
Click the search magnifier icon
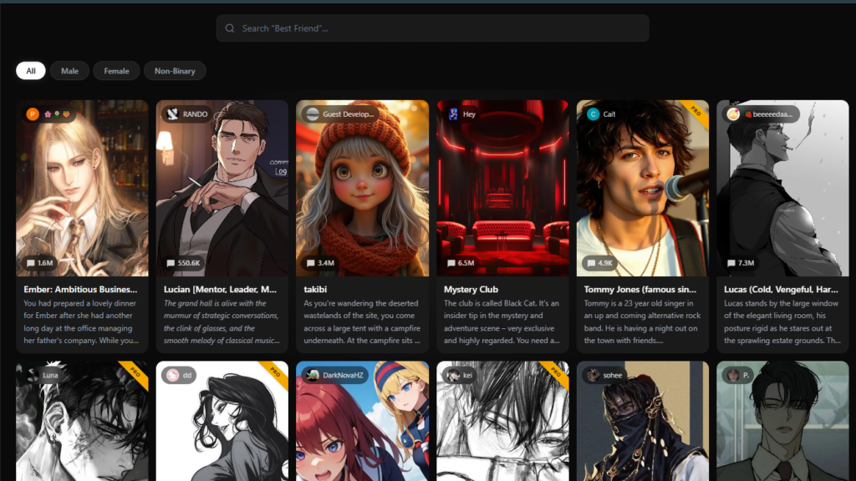(x=230, y=28)
